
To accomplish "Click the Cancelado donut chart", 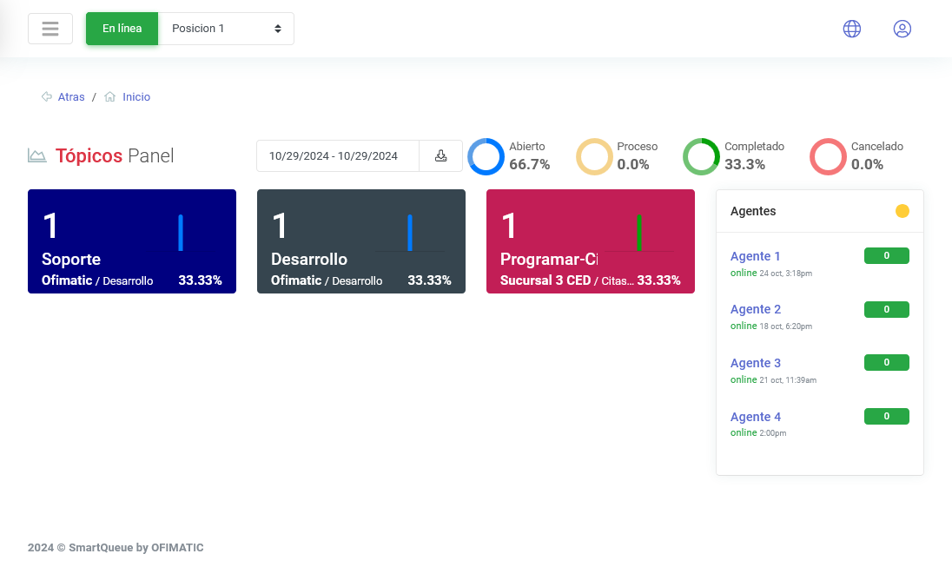I will tap(828, 156).
